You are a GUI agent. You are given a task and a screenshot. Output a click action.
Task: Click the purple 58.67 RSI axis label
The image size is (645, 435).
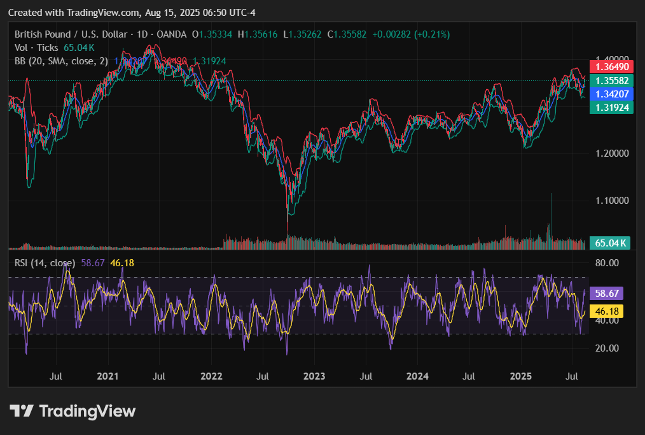point(607,294)
